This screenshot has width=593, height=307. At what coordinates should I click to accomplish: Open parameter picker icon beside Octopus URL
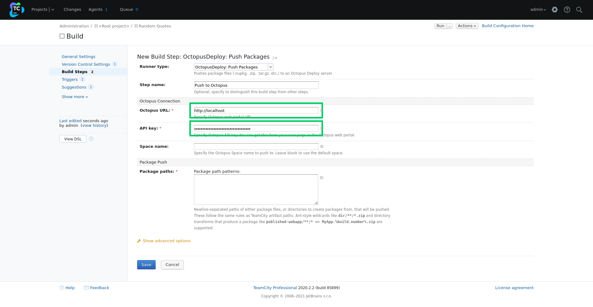322,110
